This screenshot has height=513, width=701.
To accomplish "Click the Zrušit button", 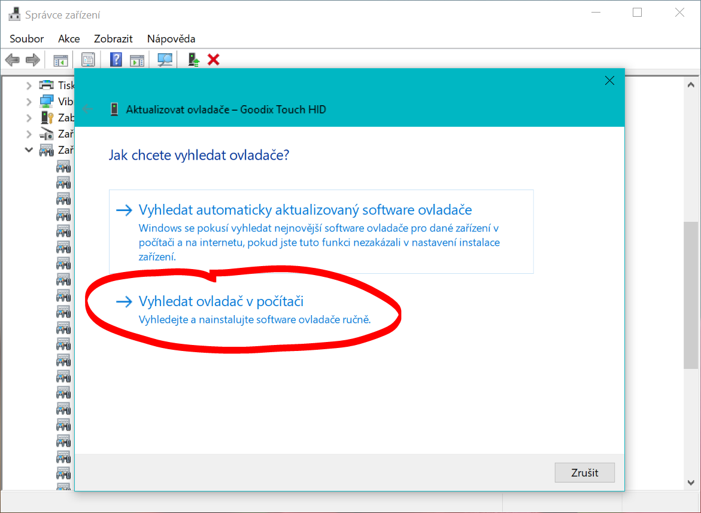I will pyautogui.click(x=584, y=472).
